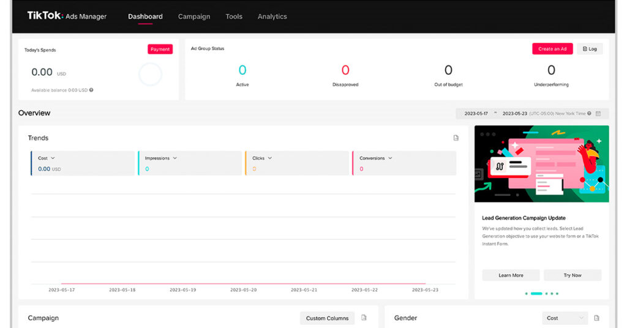Export Gender chart icon

click(x=596, y=318)
